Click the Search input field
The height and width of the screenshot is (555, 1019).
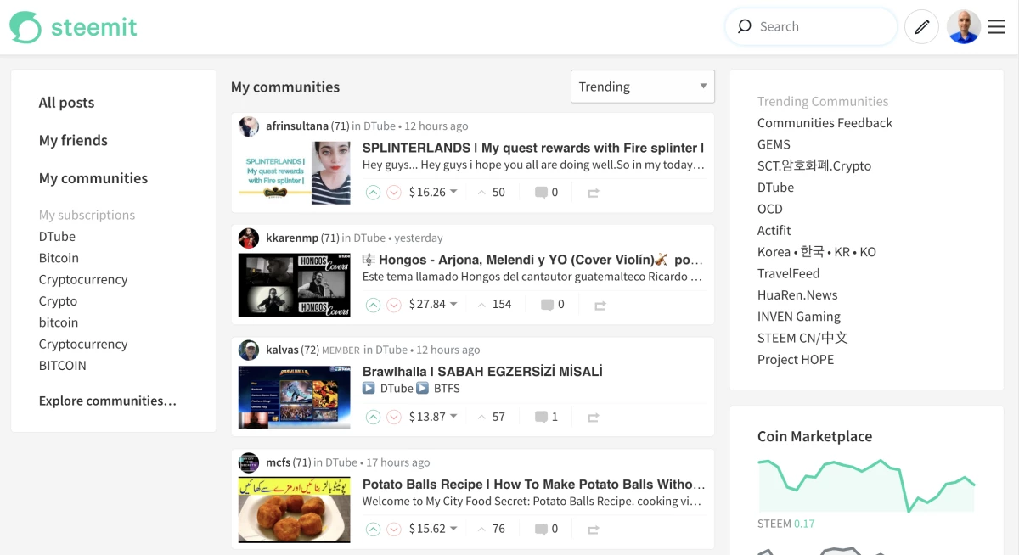819,26
